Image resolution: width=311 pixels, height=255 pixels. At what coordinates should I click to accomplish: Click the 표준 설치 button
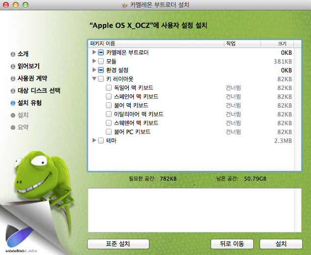pyautogui.click(x=118, y=244)
